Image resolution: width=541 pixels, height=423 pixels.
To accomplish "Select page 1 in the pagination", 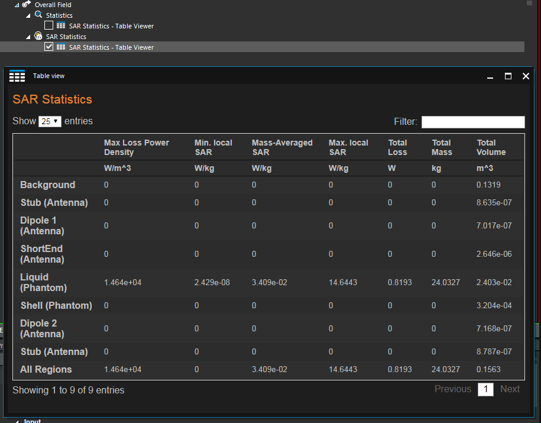I will pyautogui.click(x=485, y=389).
